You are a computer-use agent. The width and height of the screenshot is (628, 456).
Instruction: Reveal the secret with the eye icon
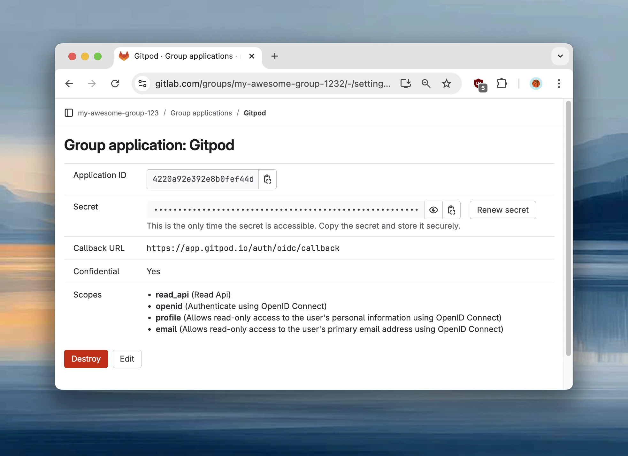[433, 210]
